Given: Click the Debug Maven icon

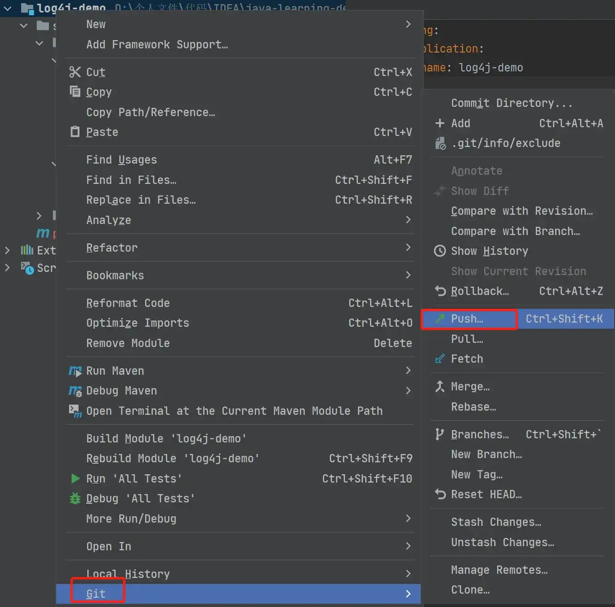Looking at the screenshot, I should [75, 391].
